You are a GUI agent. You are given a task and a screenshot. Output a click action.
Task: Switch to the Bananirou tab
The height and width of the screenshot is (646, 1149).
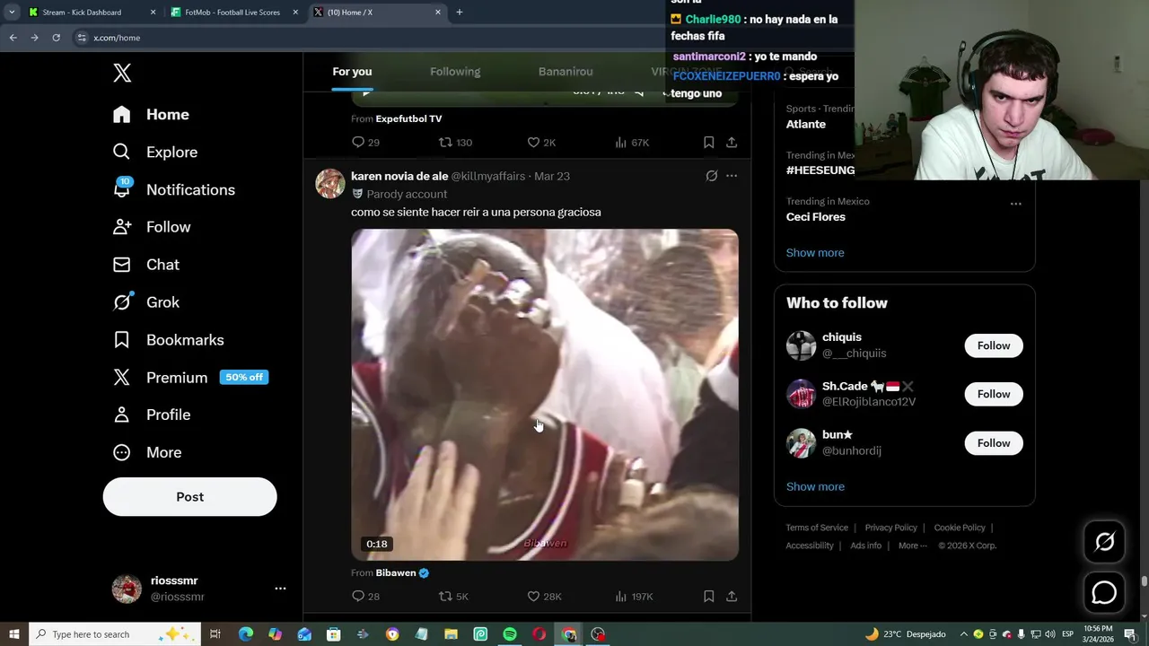(x=566, y=72)
